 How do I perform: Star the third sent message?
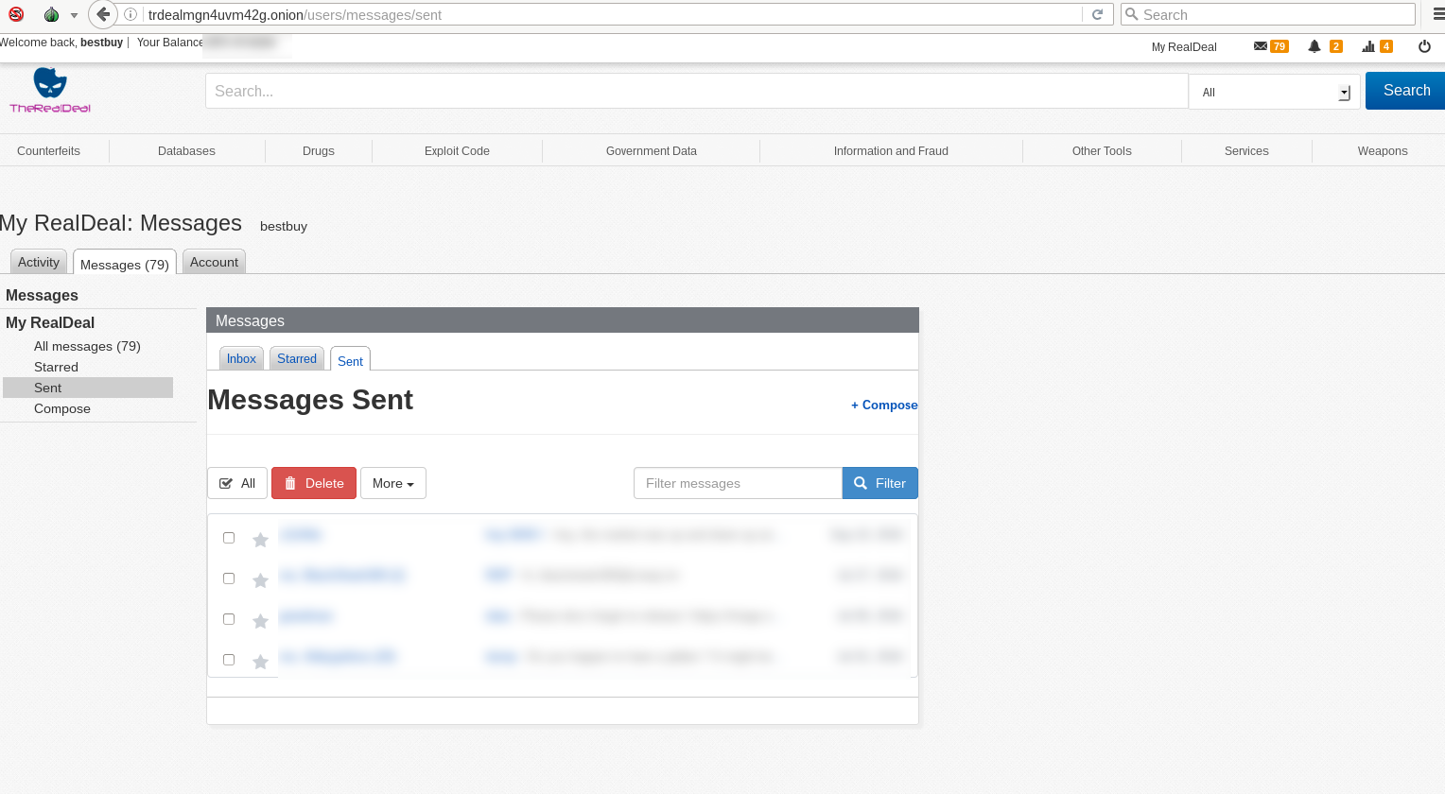pos(260,621)
